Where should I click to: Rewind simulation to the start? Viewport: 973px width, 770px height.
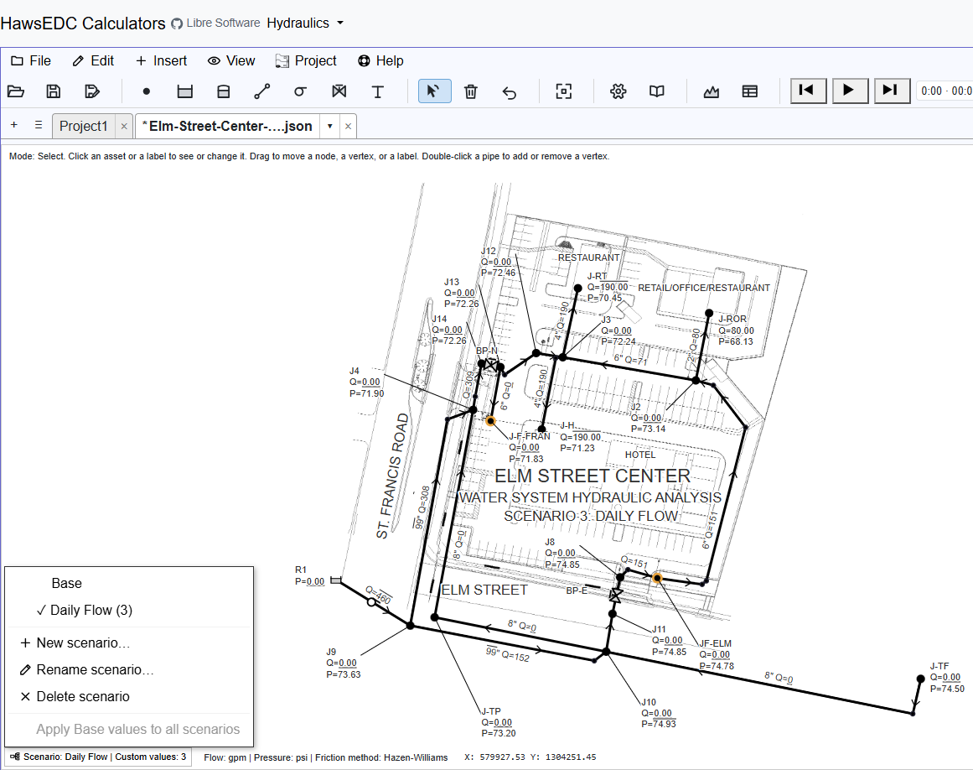[808, 91]
